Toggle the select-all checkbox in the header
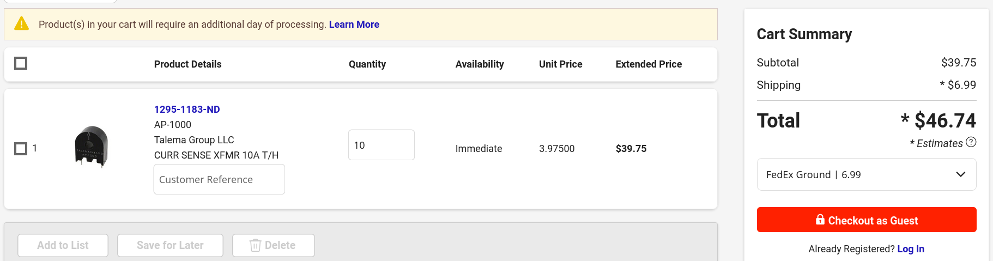This screenshot has height=261, width=993. pos(21,63)
